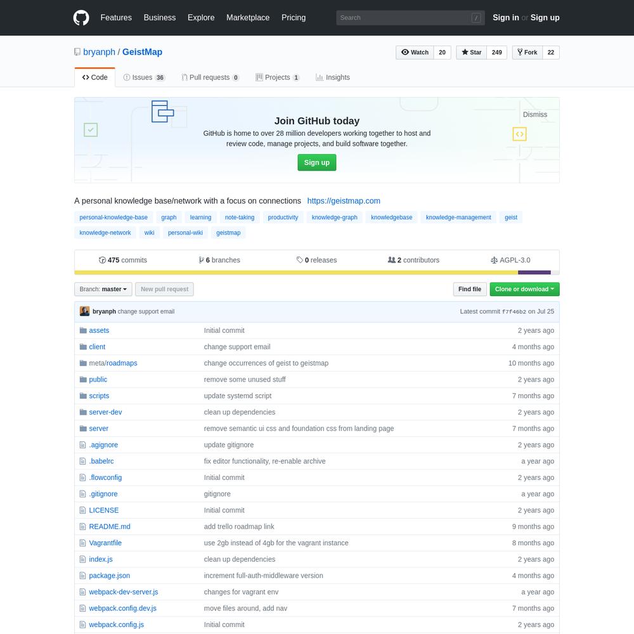Click file icon for Vagrantfile

[83, 543]
